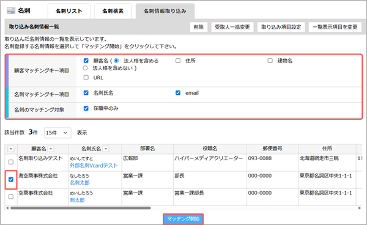Image resolution: width=367 pixels, height=225 pixels.
Task: Uncheck the 海空商事株式会社 row checkbox
Action: point(11,179)
